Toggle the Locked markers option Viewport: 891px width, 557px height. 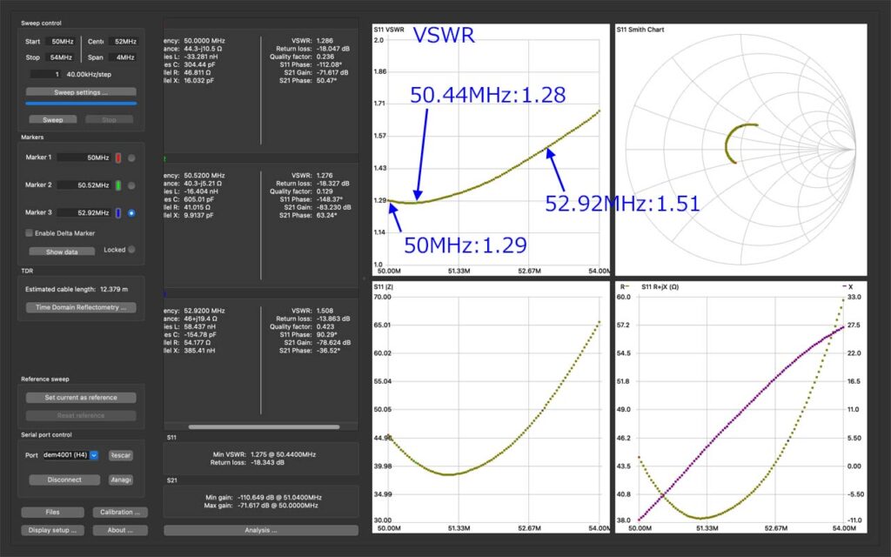pos(131,250)
